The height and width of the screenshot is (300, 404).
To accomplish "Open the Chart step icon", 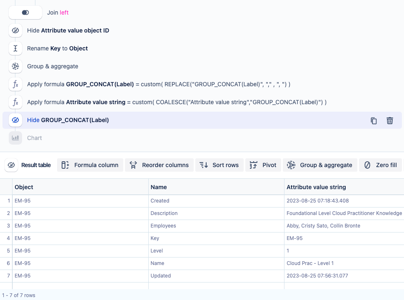I will point(15,138).
